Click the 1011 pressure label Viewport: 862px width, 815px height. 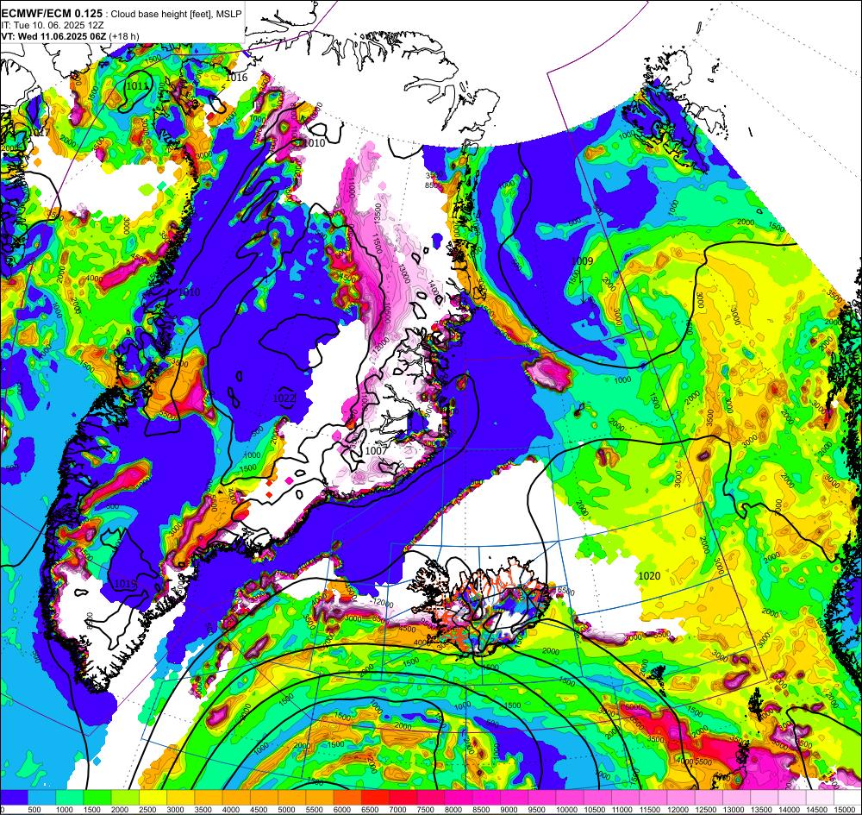pyautogui.click(x=137, y=85)
